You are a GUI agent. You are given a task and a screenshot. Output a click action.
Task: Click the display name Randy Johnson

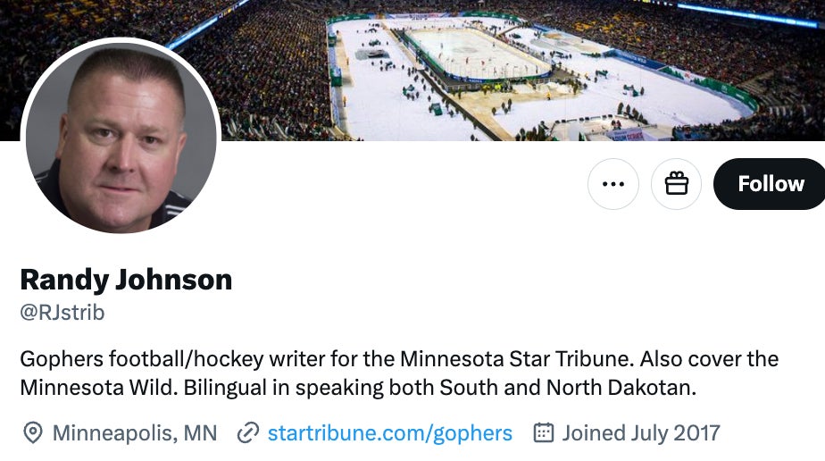click(126, 280)
